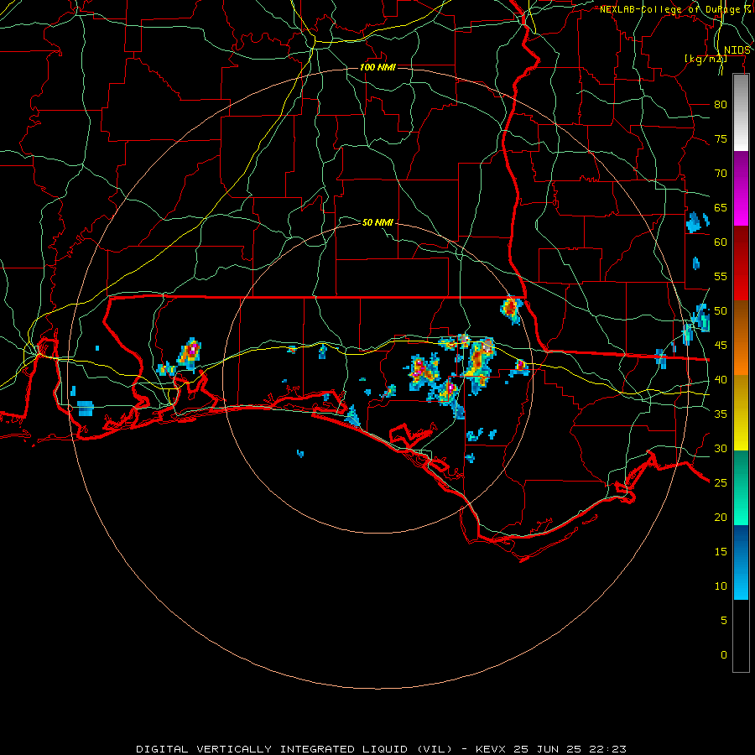Screen dimensions: 755x755
Task: Pick the black segment of the color bar
Action: (741, 636)
